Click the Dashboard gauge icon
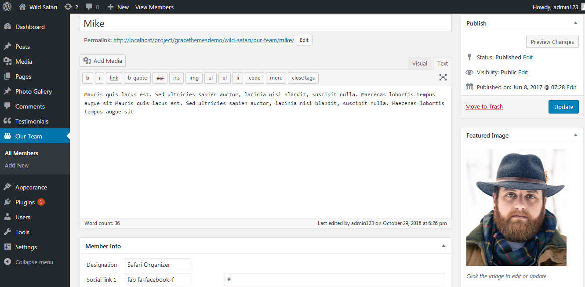 click(7, 27)
